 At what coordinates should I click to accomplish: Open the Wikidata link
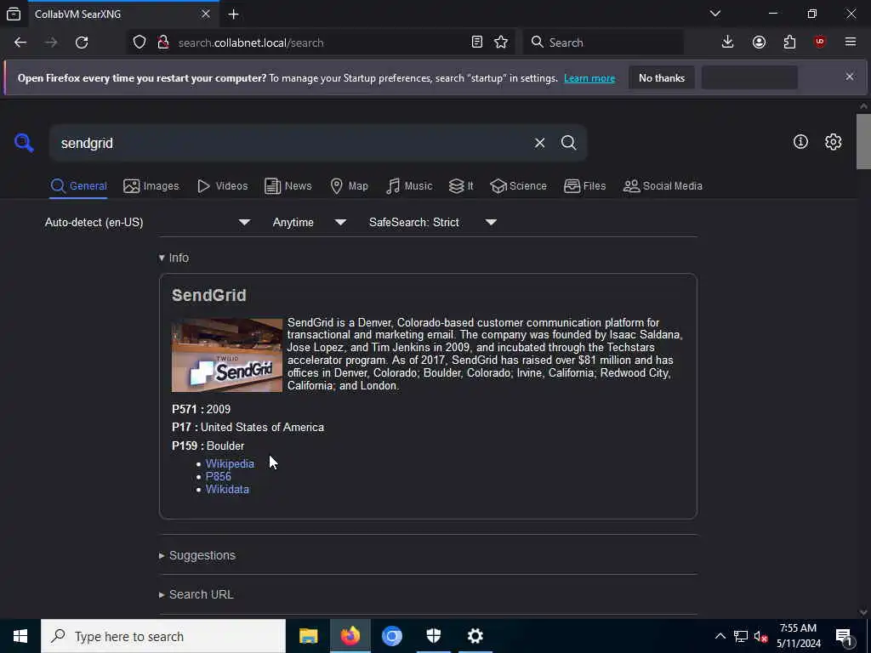[228, 489]
